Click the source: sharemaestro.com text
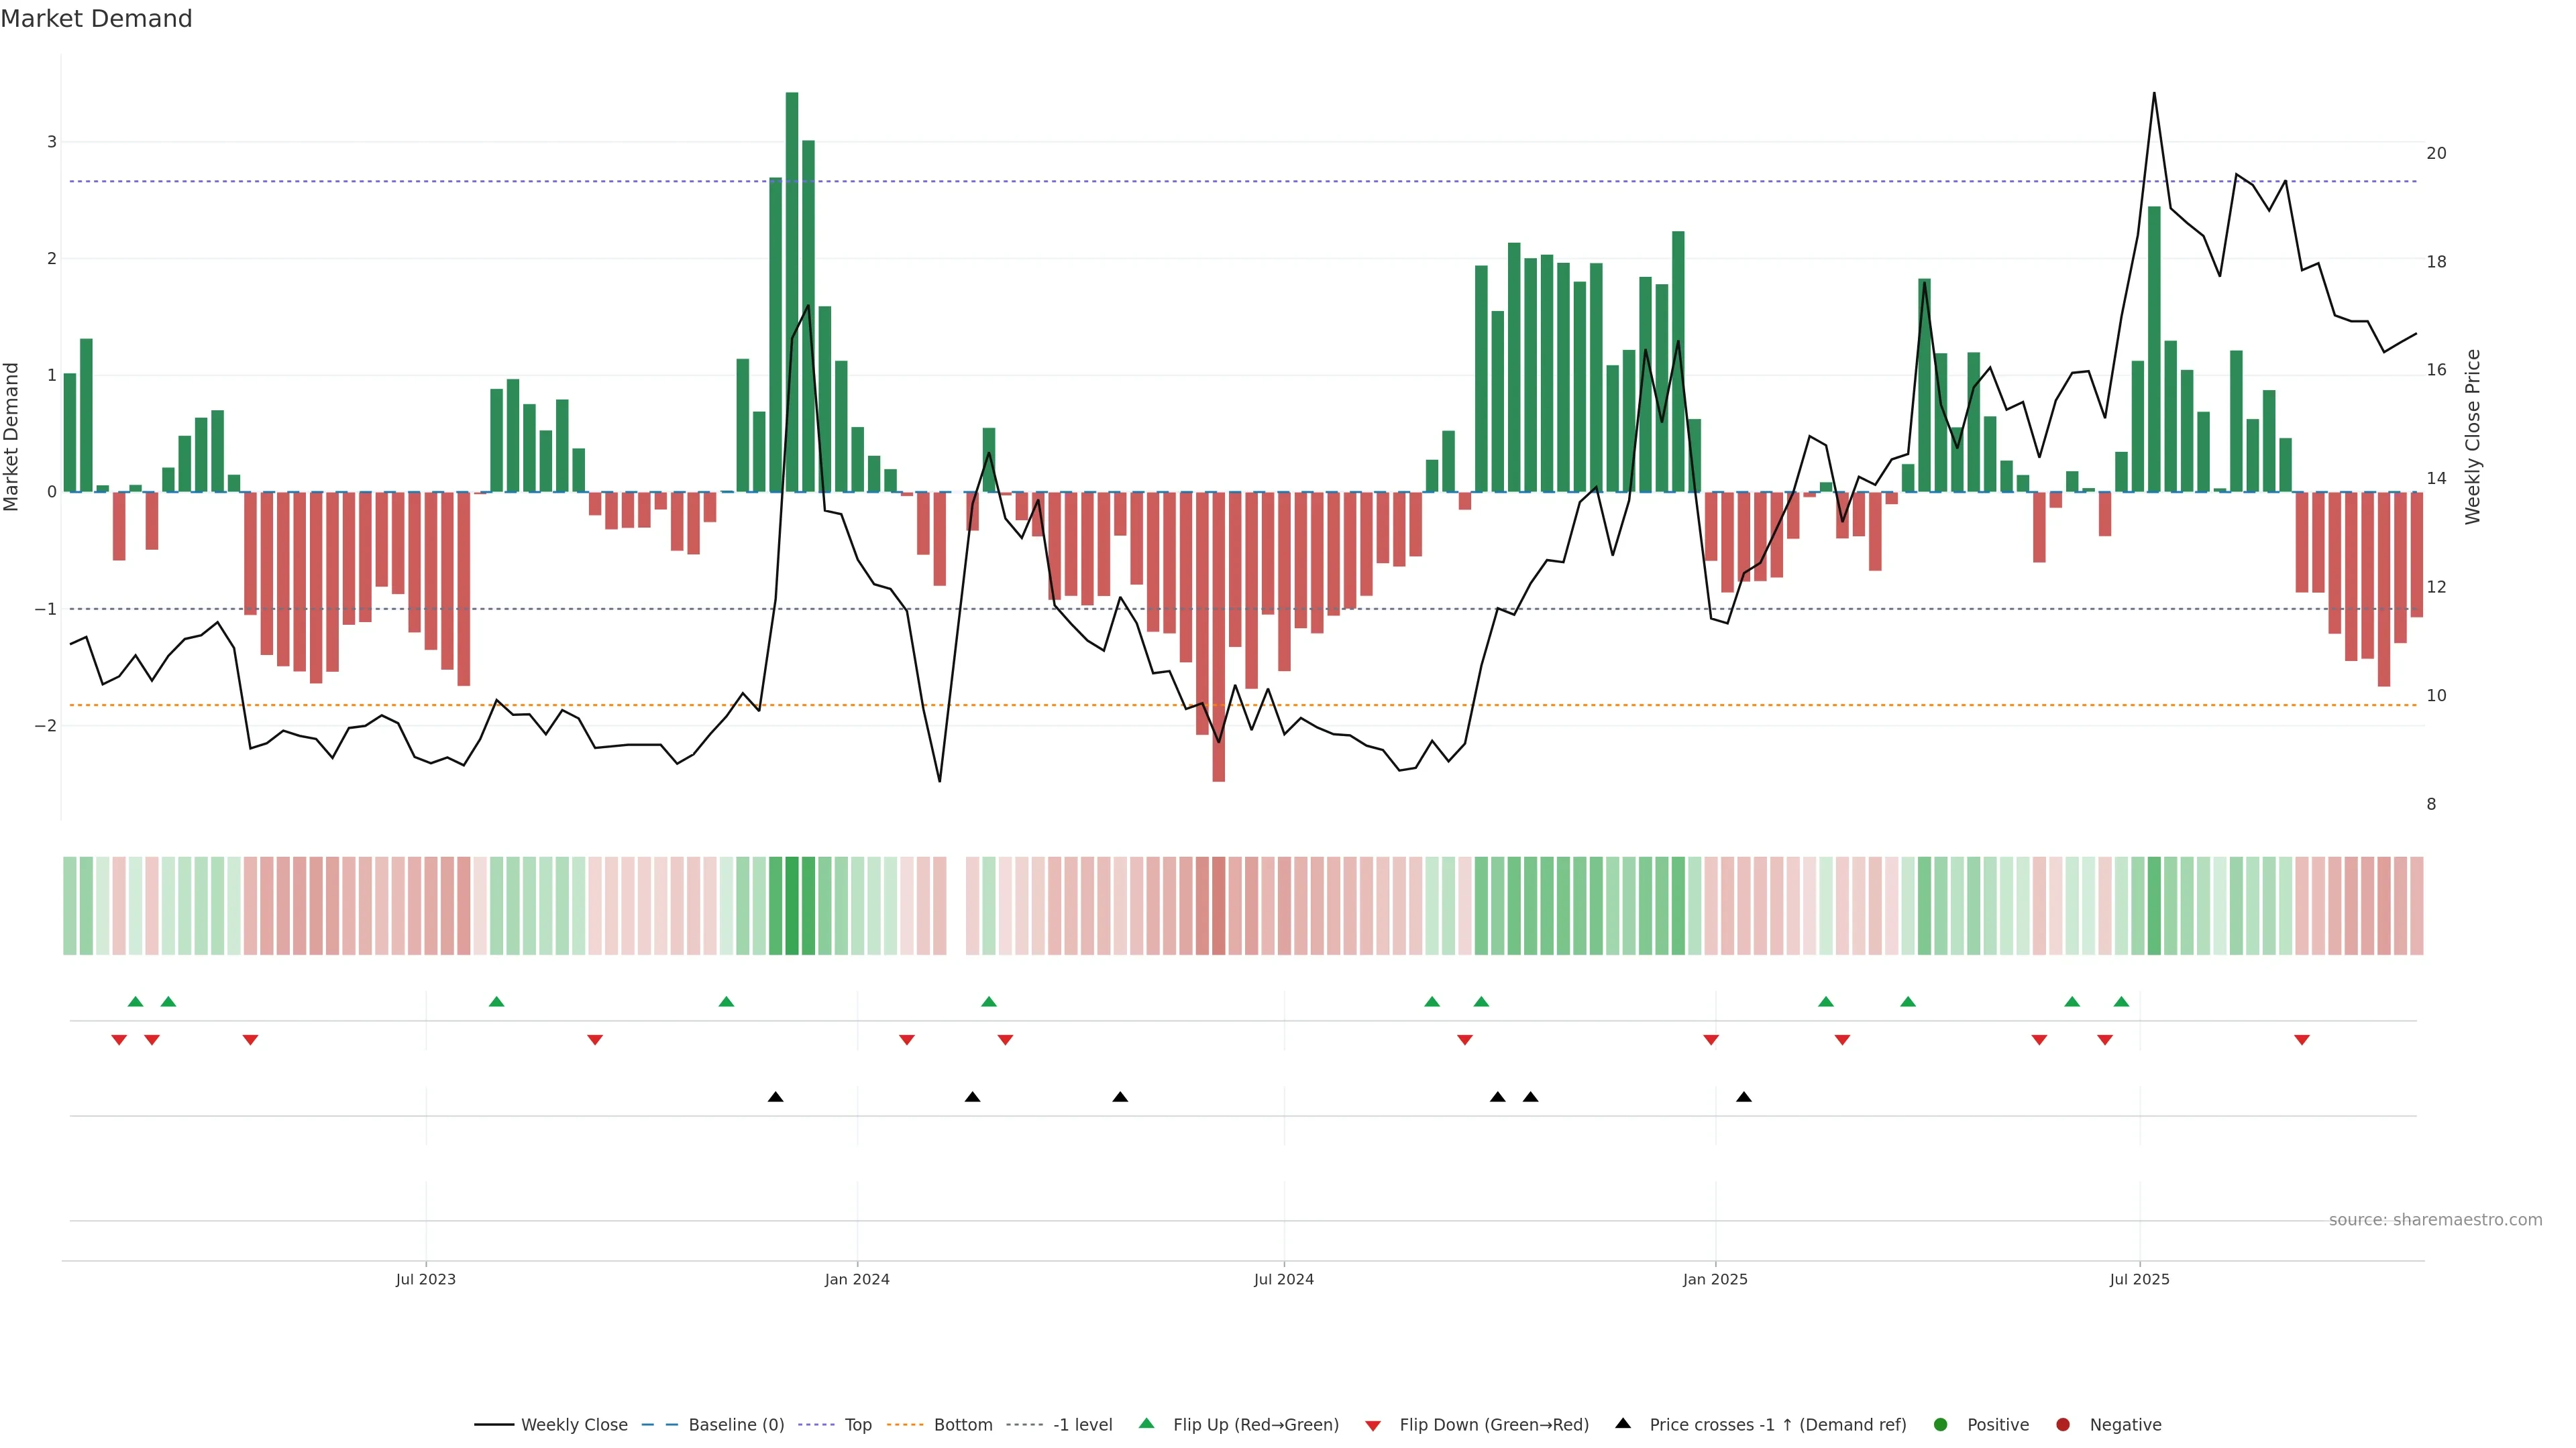Image resolution: width=2576 pixels, height=1448 pixels. point(2435,1220)
